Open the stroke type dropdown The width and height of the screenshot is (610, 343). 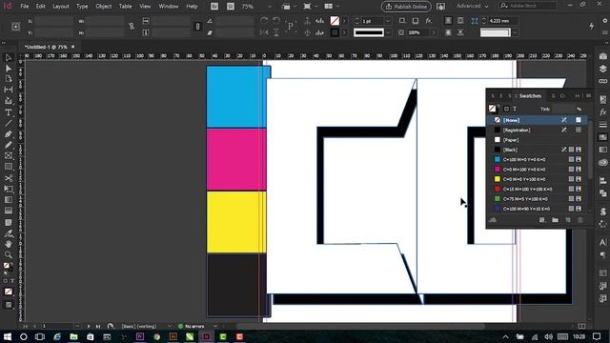point(388,32)
